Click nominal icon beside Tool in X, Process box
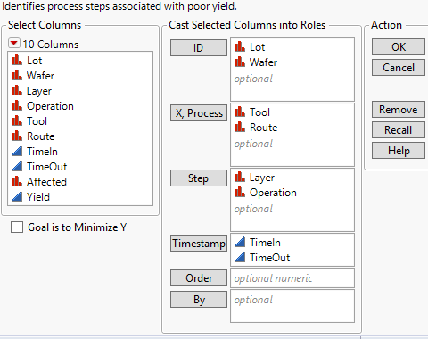The height and width of the screenshot is (339, 428). tap(240, 112)
